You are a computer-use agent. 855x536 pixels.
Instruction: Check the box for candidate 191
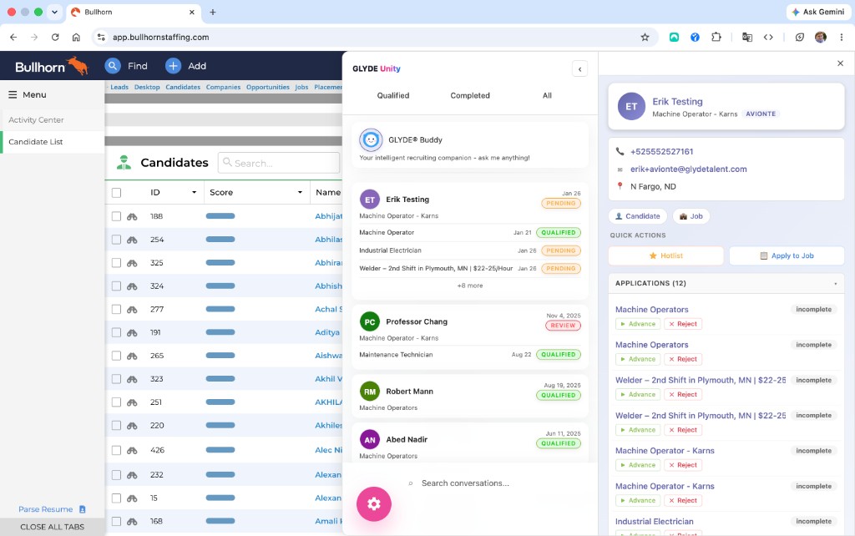click(116, 332)
